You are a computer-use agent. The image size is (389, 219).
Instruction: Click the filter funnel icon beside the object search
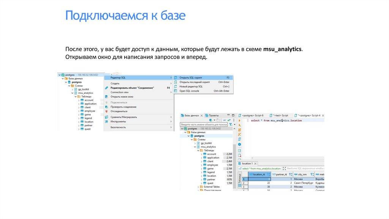pos(231,124)
